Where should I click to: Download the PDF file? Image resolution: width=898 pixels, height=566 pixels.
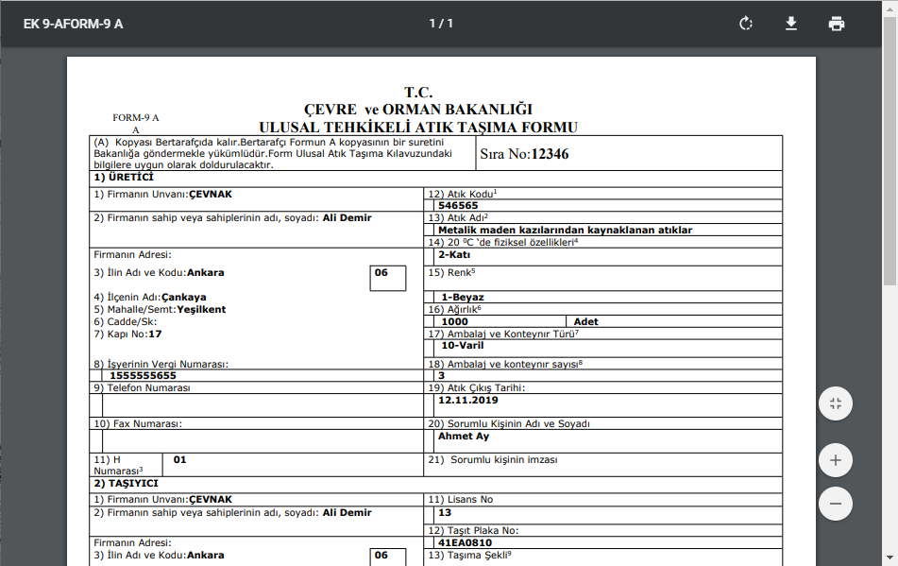click(x=791, y=24)
